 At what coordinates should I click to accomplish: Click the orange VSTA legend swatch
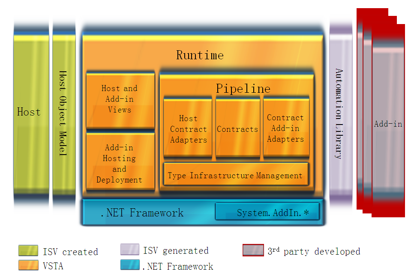pyautogui.click(x=28, y=265)
